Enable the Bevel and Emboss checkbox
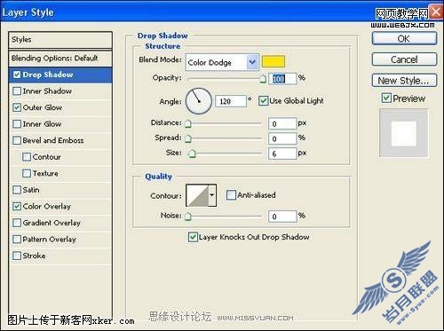The height and width of the screenshot is (331, 444). pyautogui.click(x=17, y=140)
